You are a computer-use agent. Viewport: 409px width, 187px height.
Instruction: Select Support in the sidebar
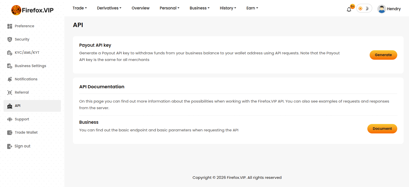point(22,119)
